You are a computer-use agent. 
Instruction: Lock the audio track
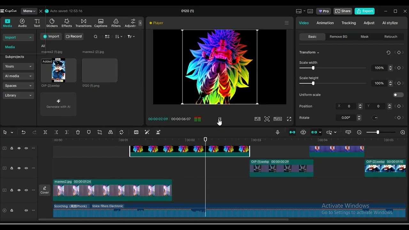(12, 211)
